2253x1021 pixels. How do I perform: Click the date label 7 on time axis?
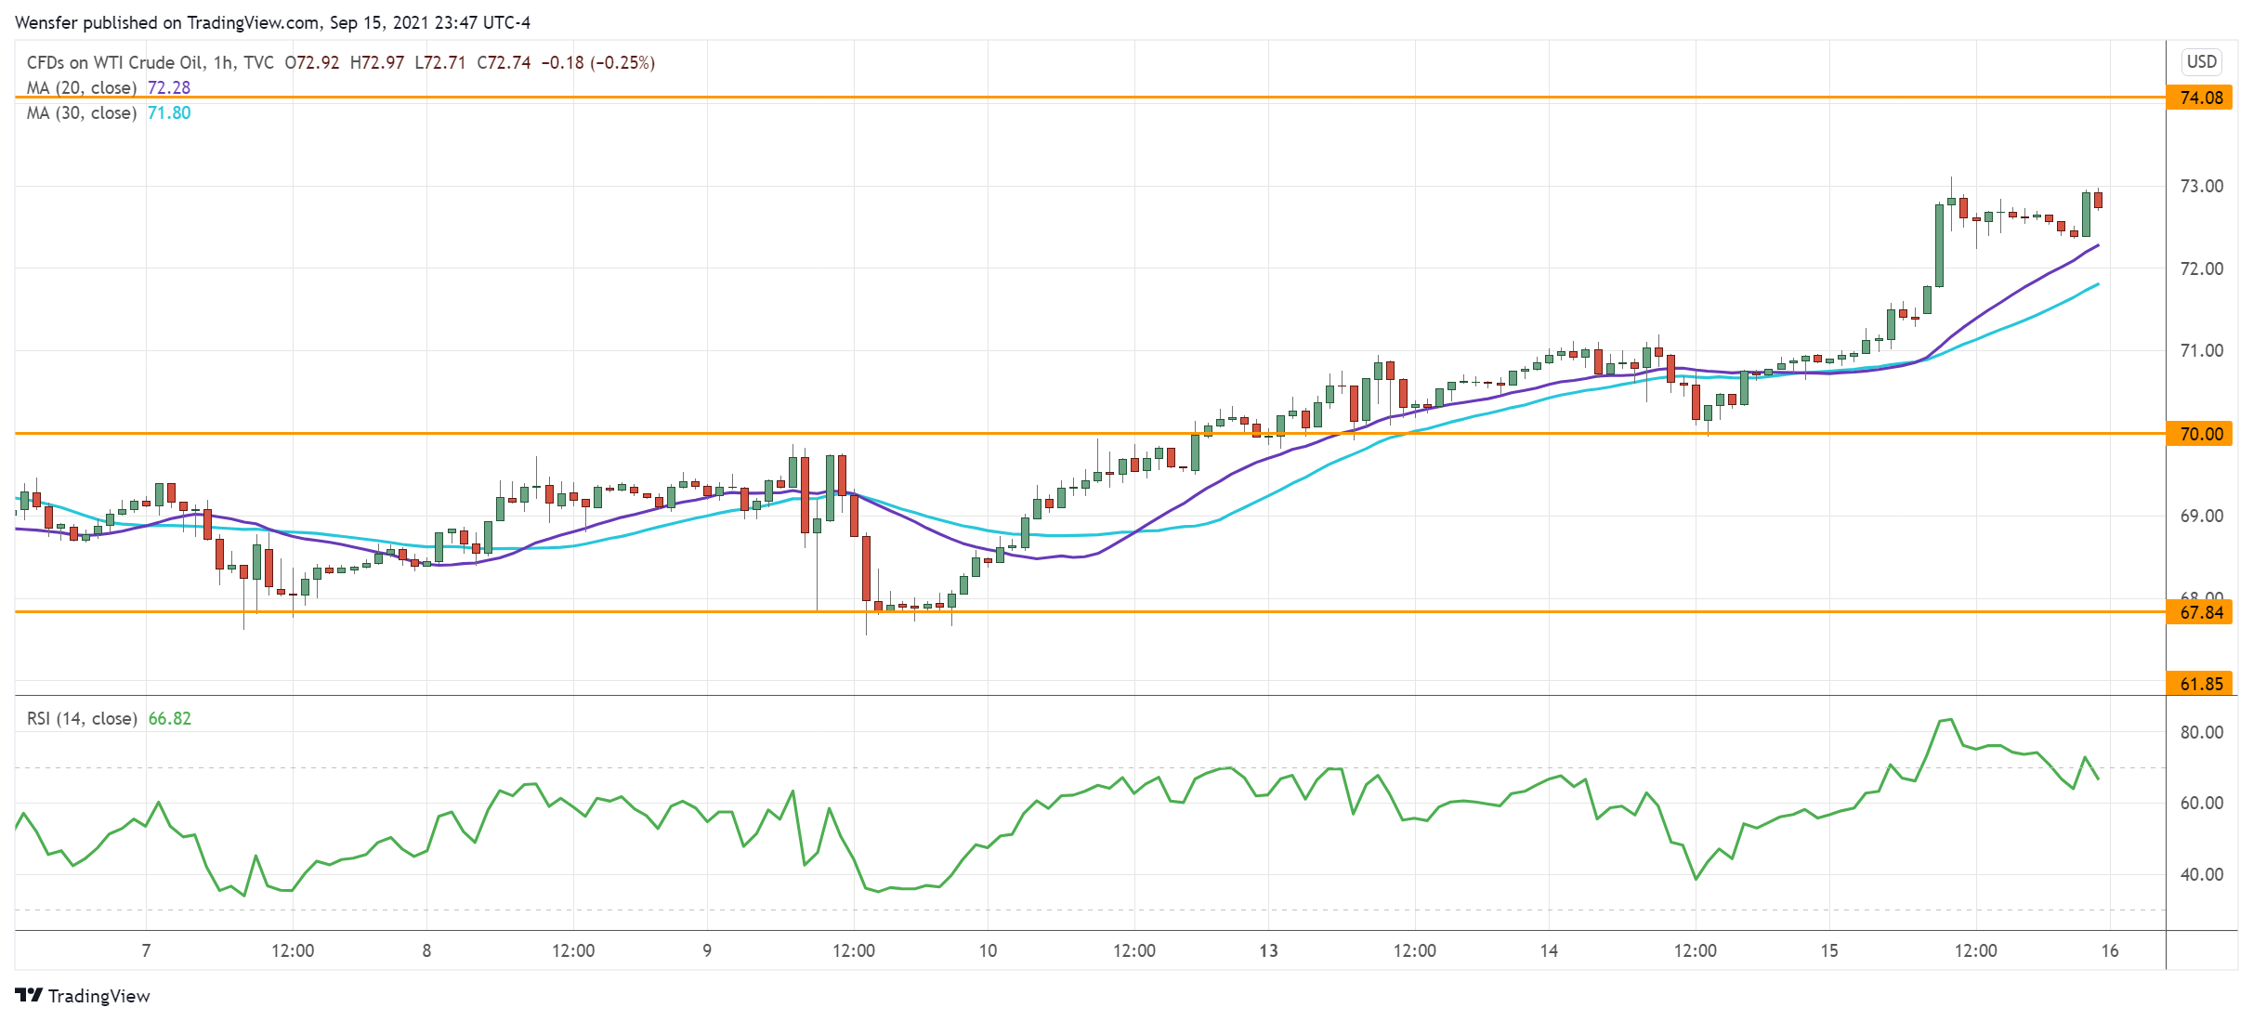pos(146,950)
